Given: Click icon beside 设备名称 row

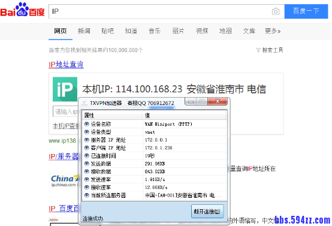Looking at the screenshot, I should 87,124.
